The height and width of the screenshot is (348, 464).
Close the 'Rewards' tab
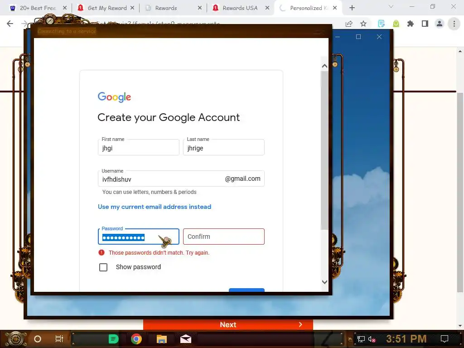click(x=200, y=8)
